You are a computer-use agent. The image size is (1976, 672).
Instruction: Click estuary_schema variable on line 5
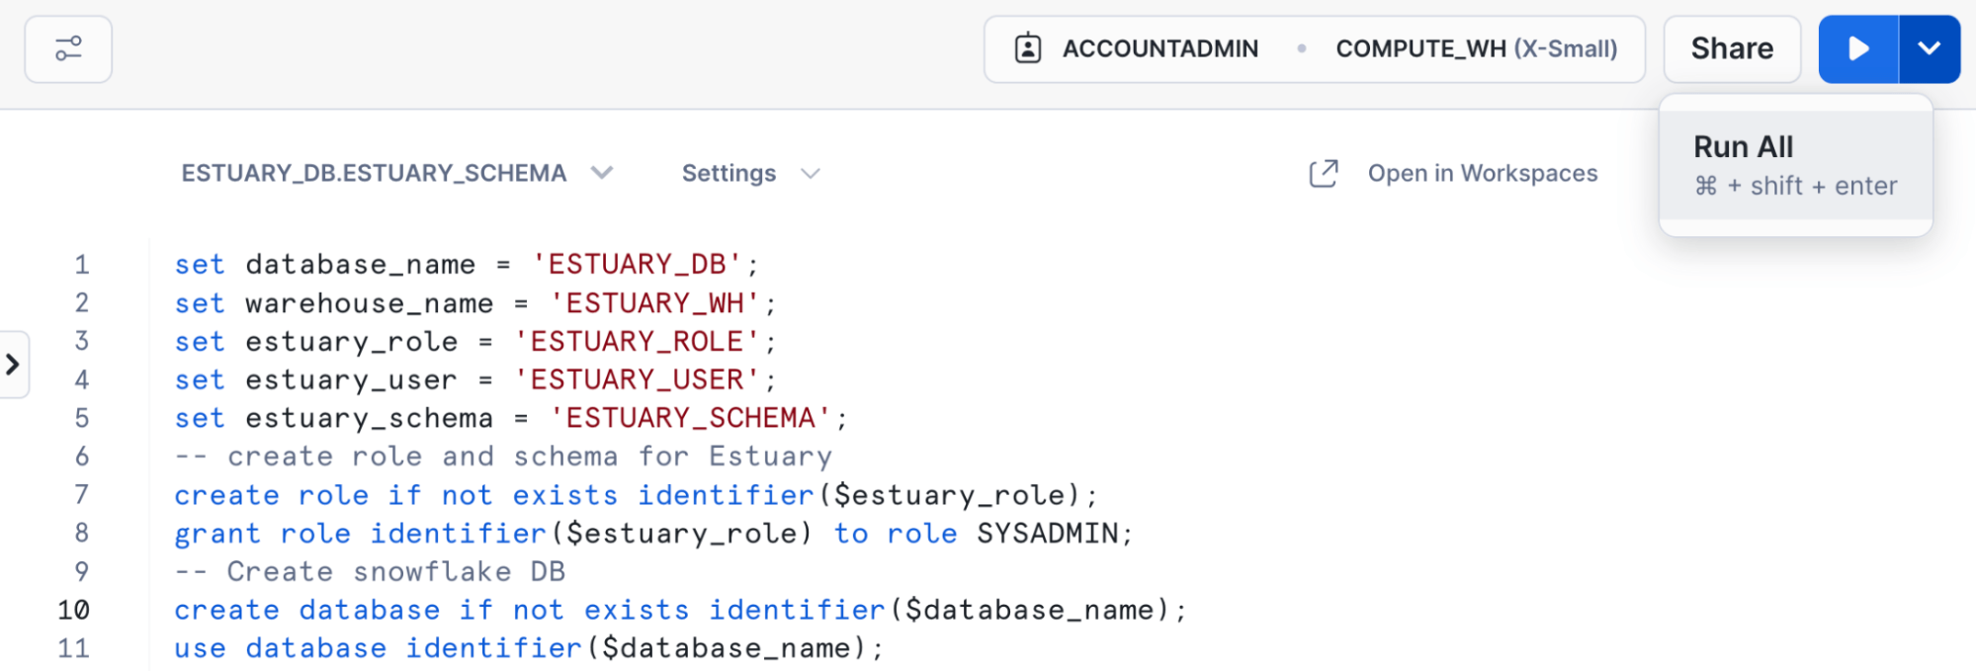370,419
